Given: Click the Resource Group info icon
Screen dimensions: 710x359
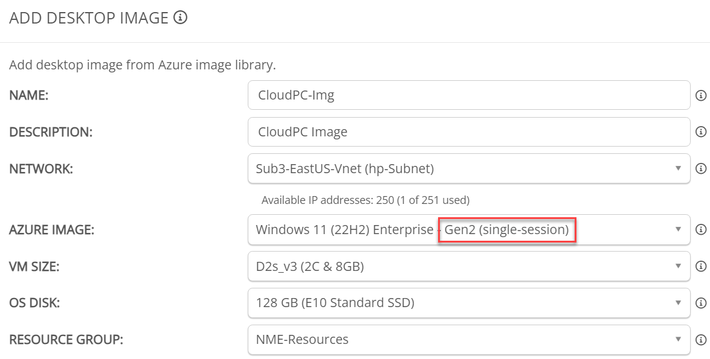Looking at the screenshot, I should [x=701, y=339].
